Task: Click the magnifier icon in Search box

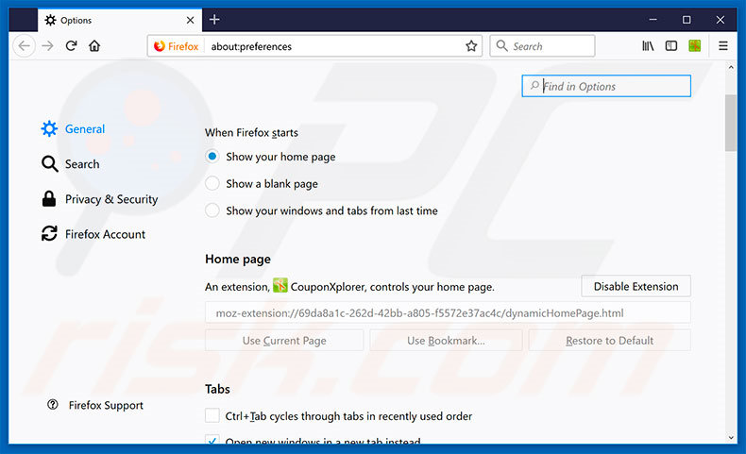Action: (x=501, y=45)
